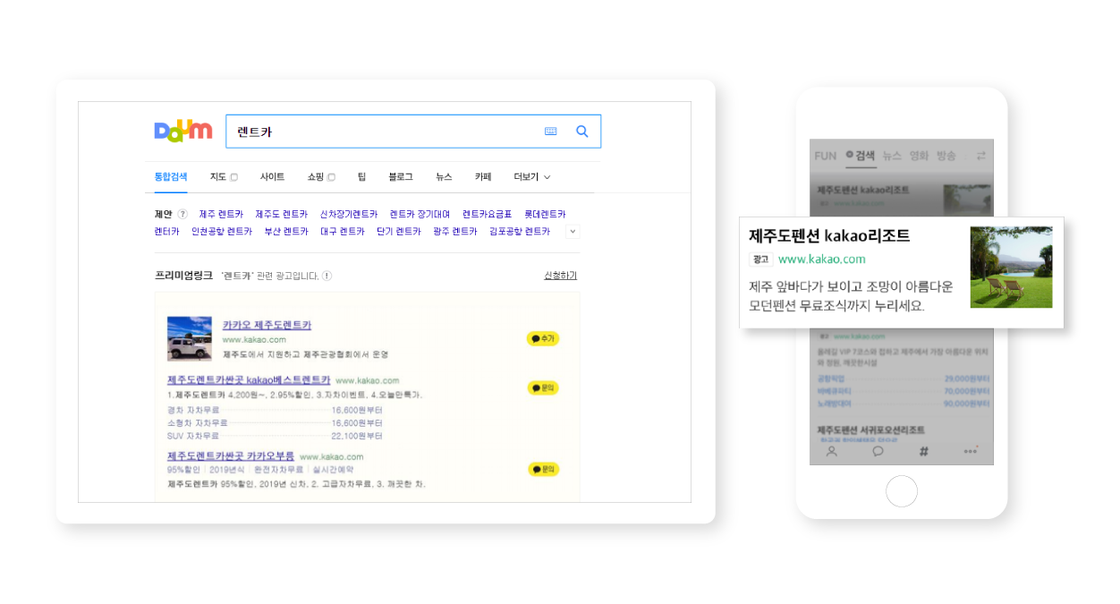Image resolution: width=1120 pixels, height=604 pixels.
Task: Click suggestion 렌트카 장기대여
Action: [420, 215]
